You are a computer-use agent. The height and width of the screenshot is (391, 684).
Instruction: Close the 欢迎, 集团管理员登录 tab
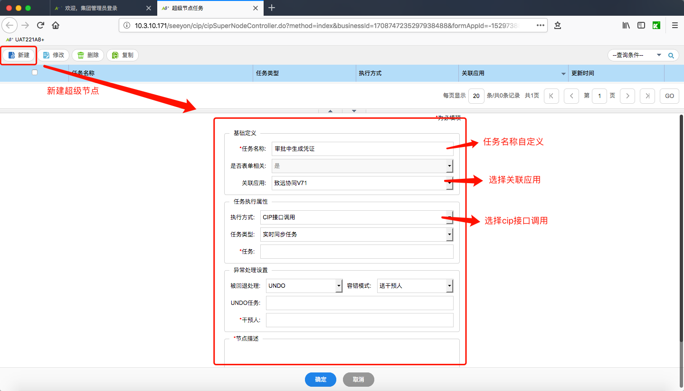coord(149,8)
